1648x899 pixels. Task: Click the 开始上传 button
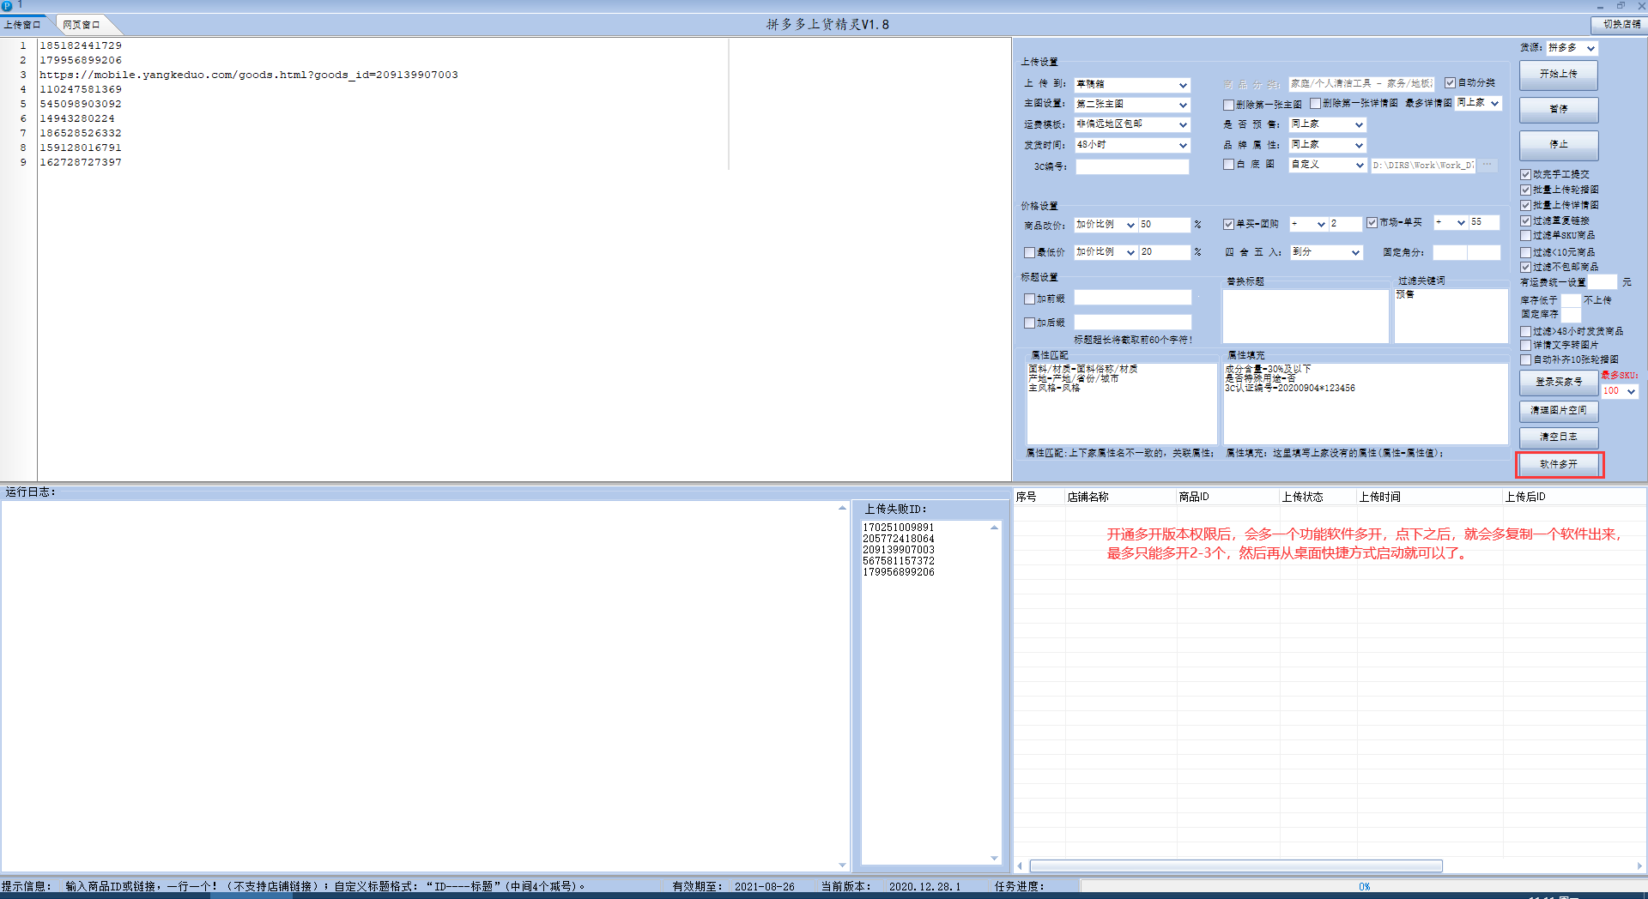pyautogui.click(x=1559, y=75)
